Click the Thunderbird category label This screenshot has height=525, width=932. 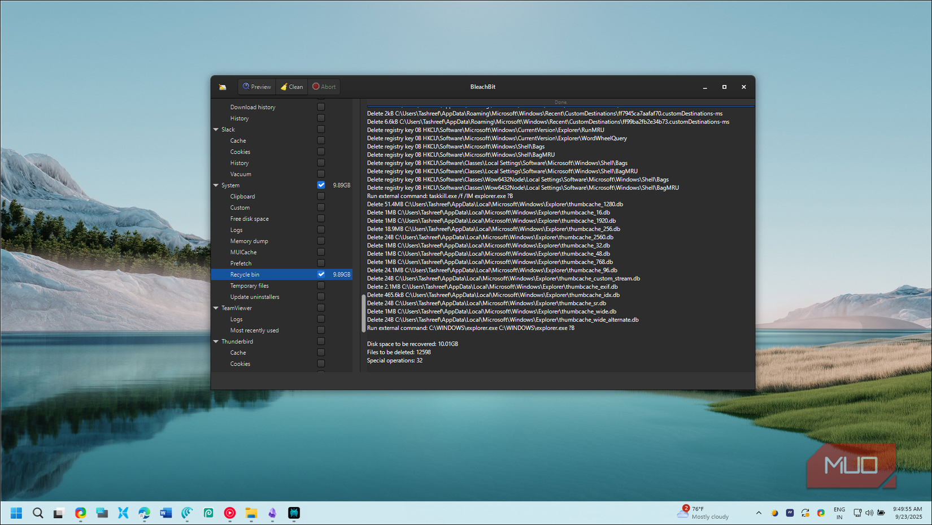(x=237, y=341)
